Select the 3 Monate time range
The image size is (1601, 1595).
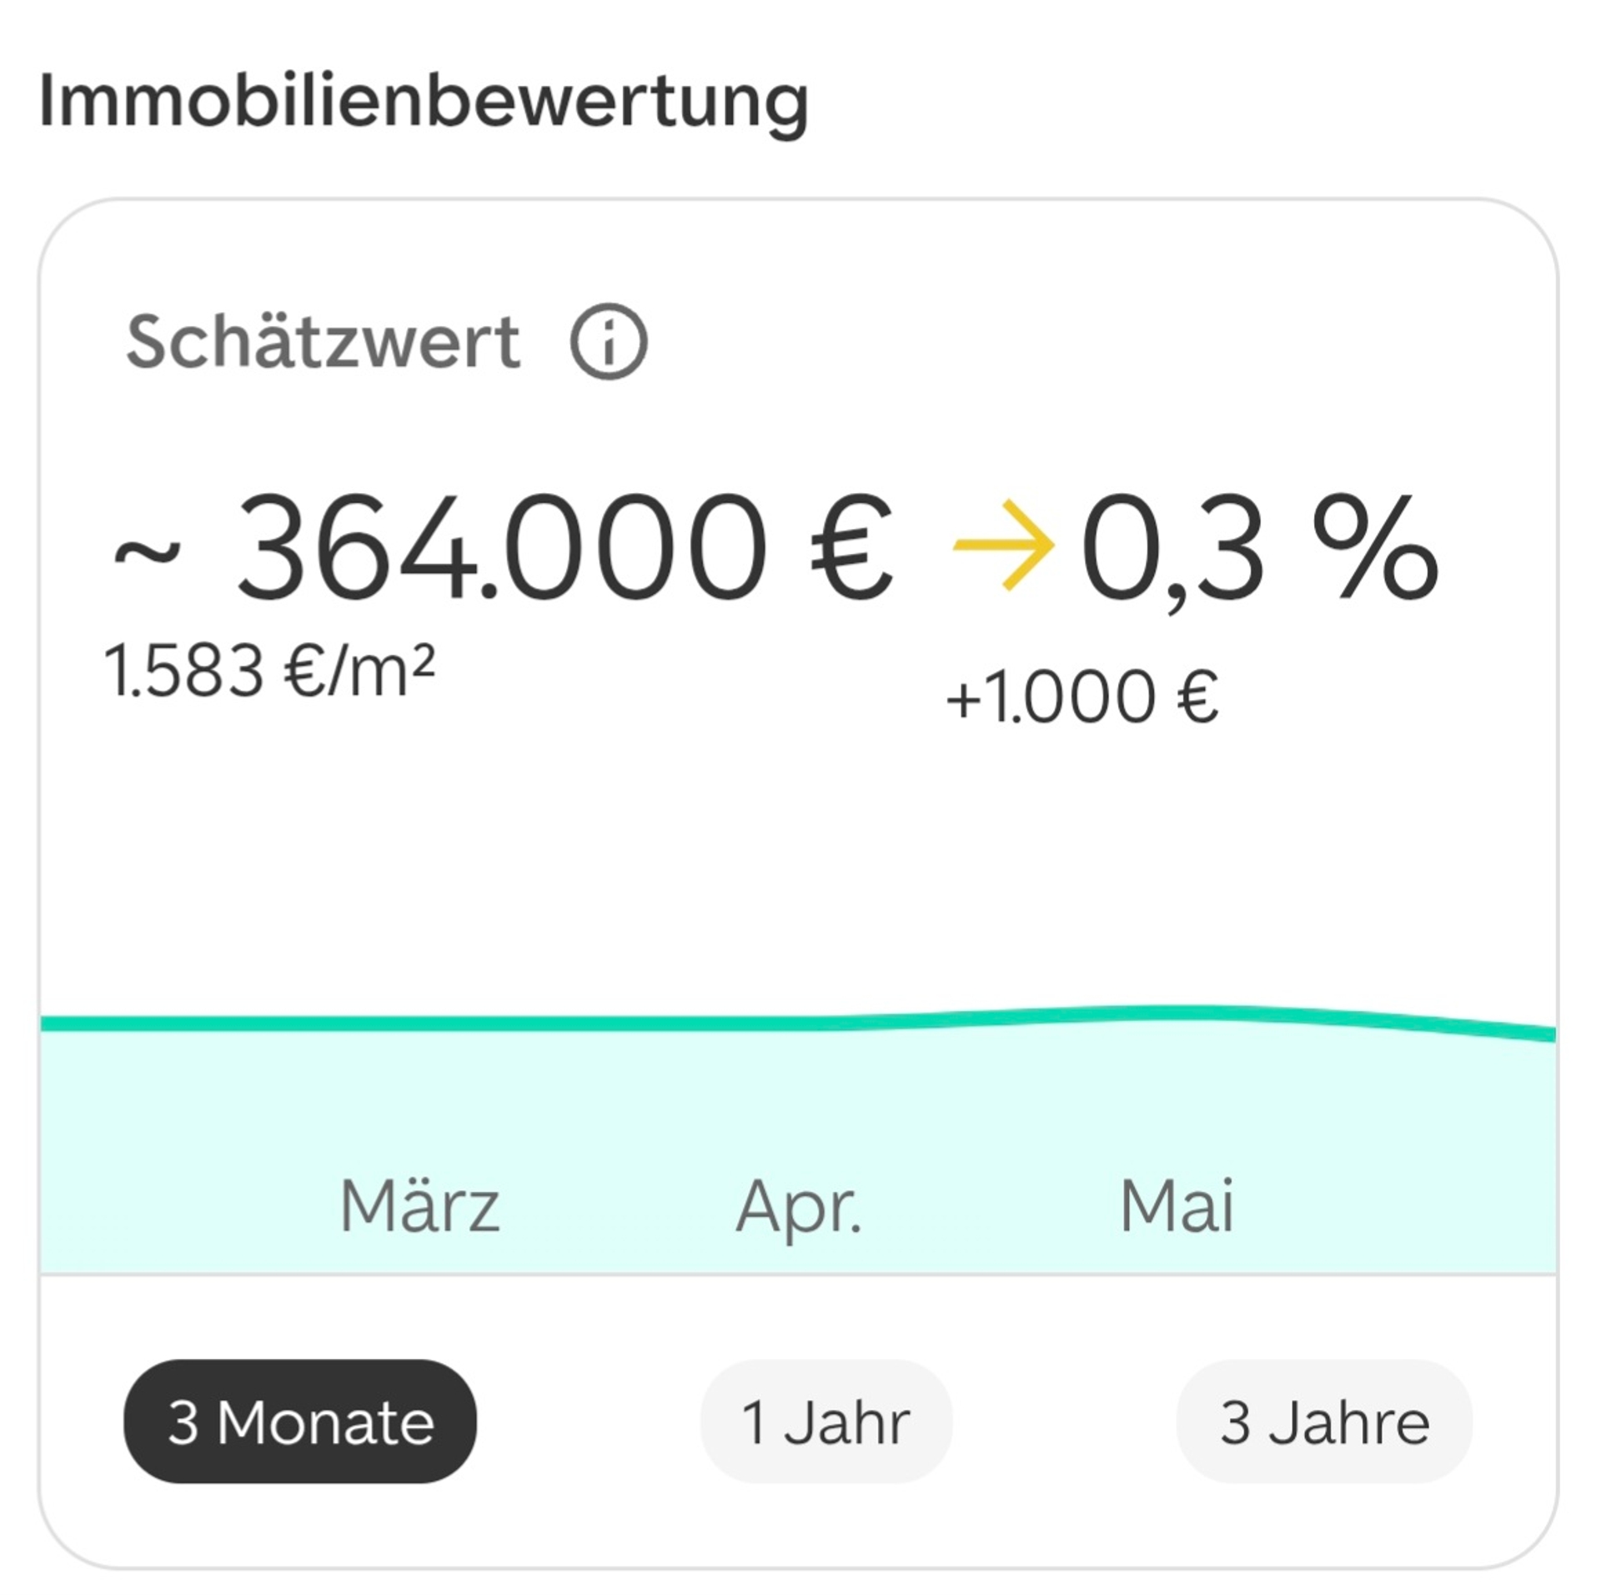(x=300, y=1421)
